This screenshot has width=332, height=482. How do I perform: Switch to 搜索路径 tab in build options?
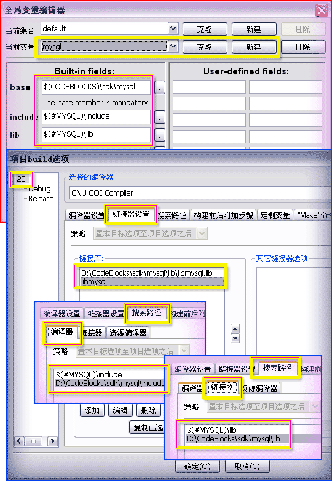pos(172,215)
